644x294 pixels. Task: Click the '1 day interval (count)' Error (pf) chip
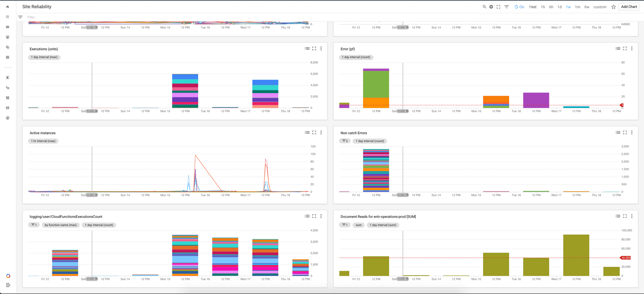[x=356, y=57]
